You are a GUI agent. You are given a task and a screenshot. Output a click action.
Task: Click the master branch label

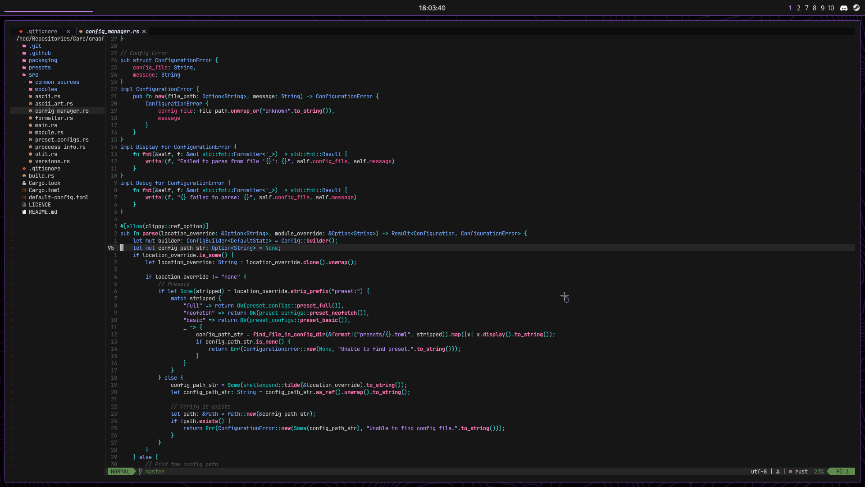(155, 472)
